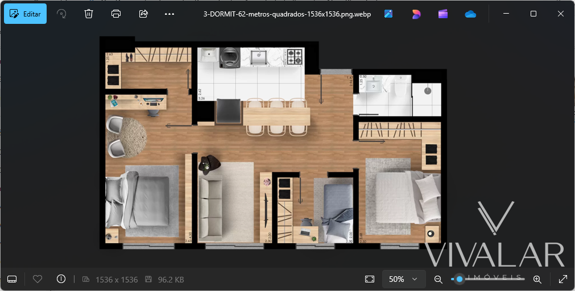575x291 pixels.
Task: Zoom in with the plus magnifier
Action: 537,279
